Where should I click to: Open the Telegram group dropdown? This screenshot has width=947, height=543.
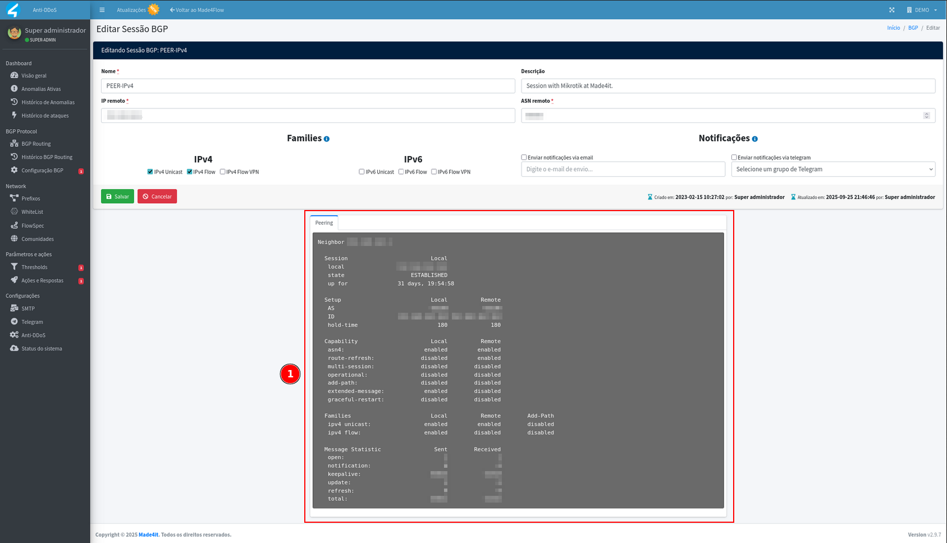832,169
